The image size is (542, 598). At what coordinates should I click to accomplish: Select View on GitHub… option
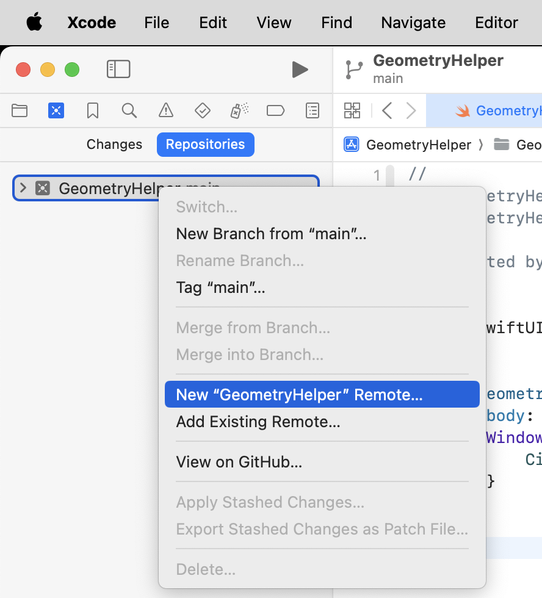239,462
